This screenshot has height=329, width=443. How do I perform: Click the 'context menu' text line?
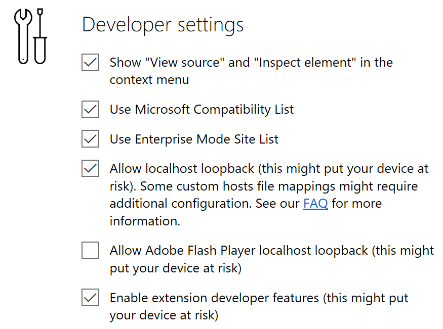click(149, 80)
